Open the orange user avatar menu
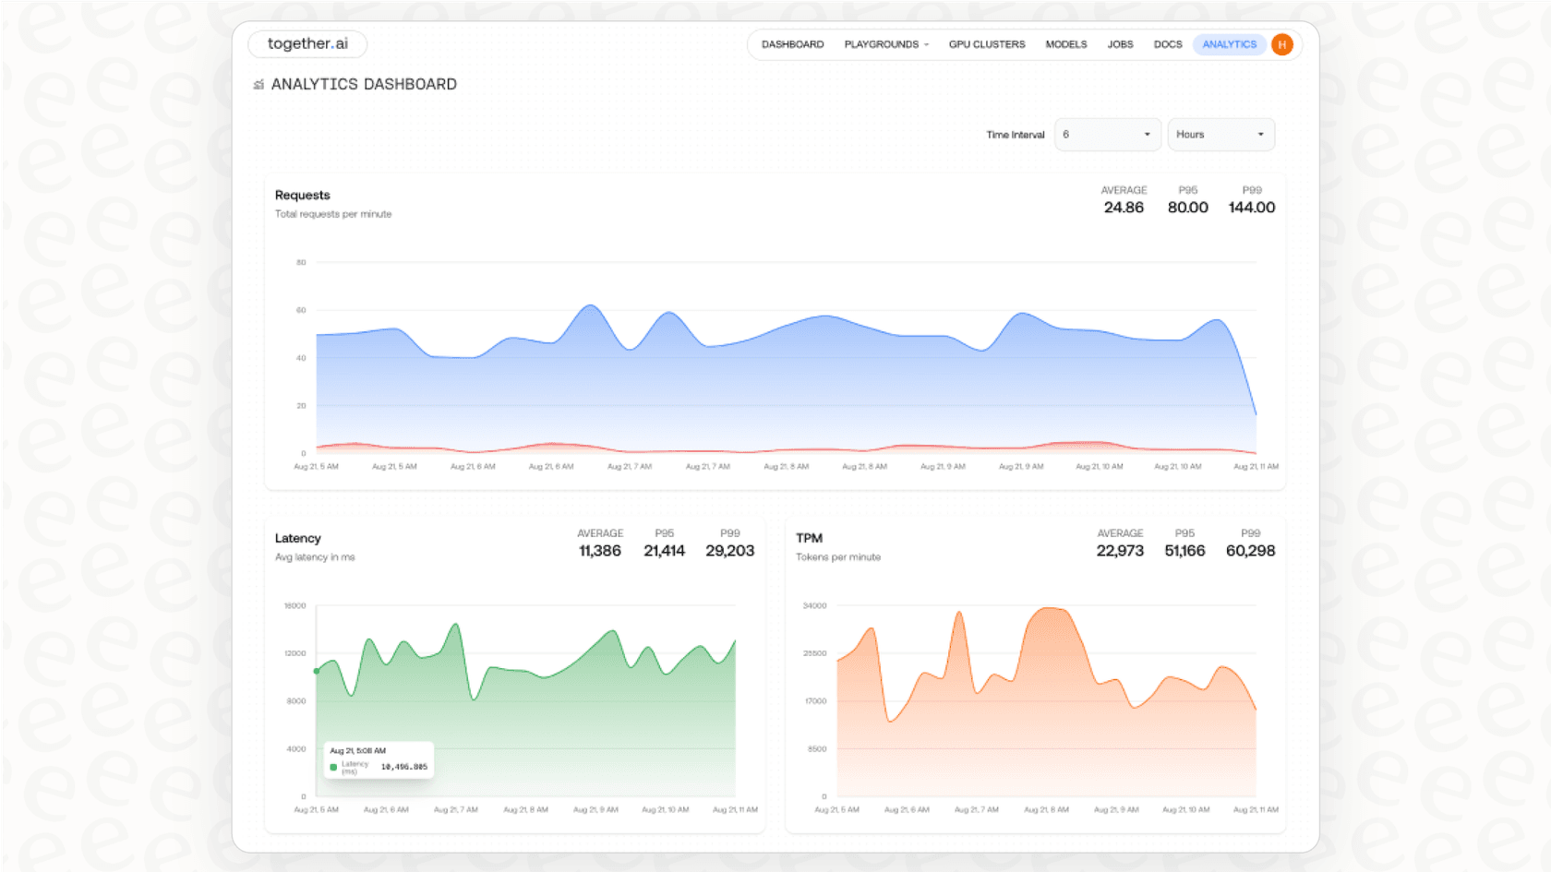Image resolution: width=1551 pixels, height=872 pixels. tap(1281, 43)
